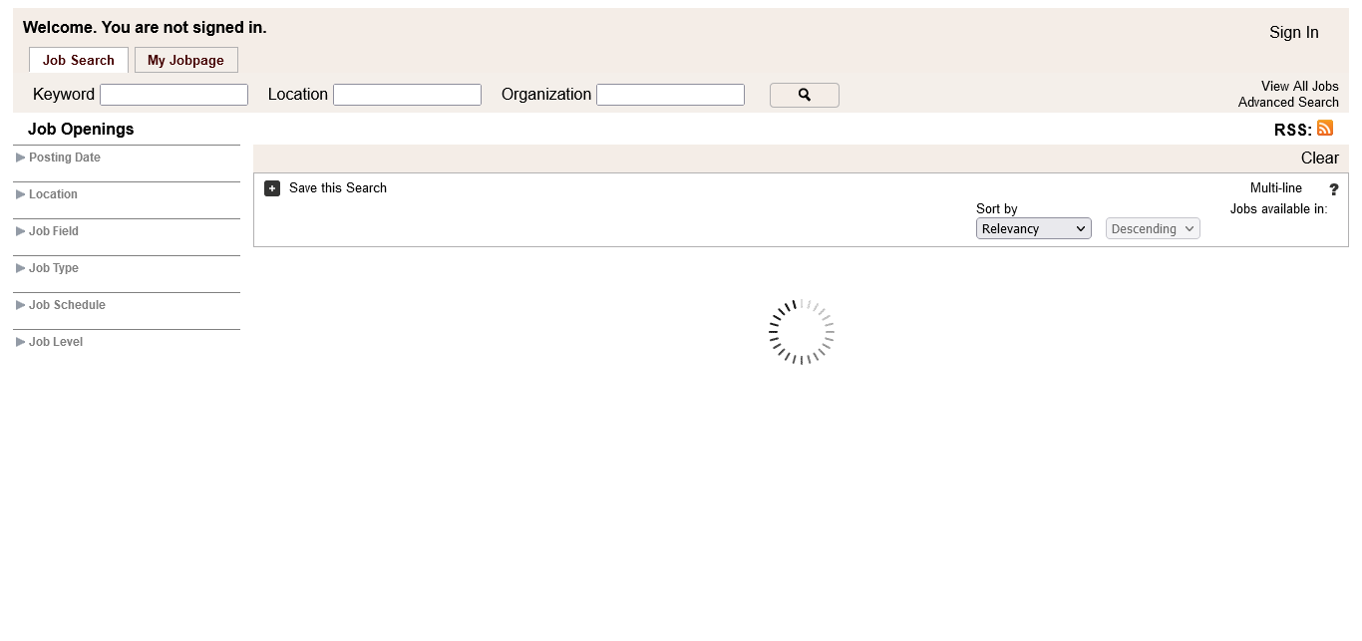
Task: Expand the Location filter
Action: (x=53, y=194)
